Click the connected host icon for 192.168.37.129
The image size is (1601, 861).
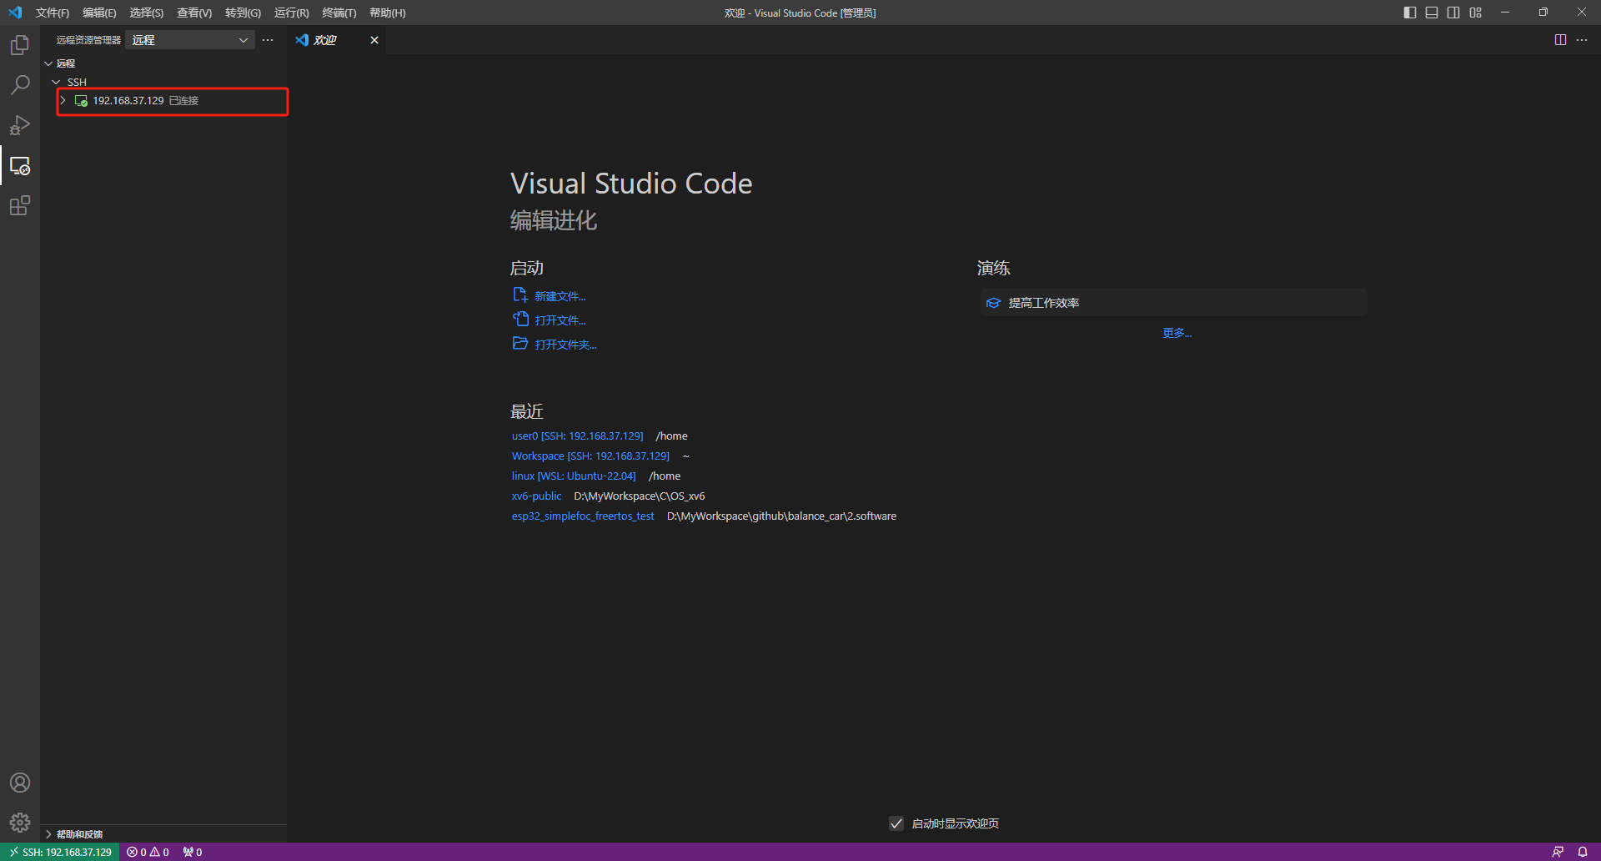point(81,101)
